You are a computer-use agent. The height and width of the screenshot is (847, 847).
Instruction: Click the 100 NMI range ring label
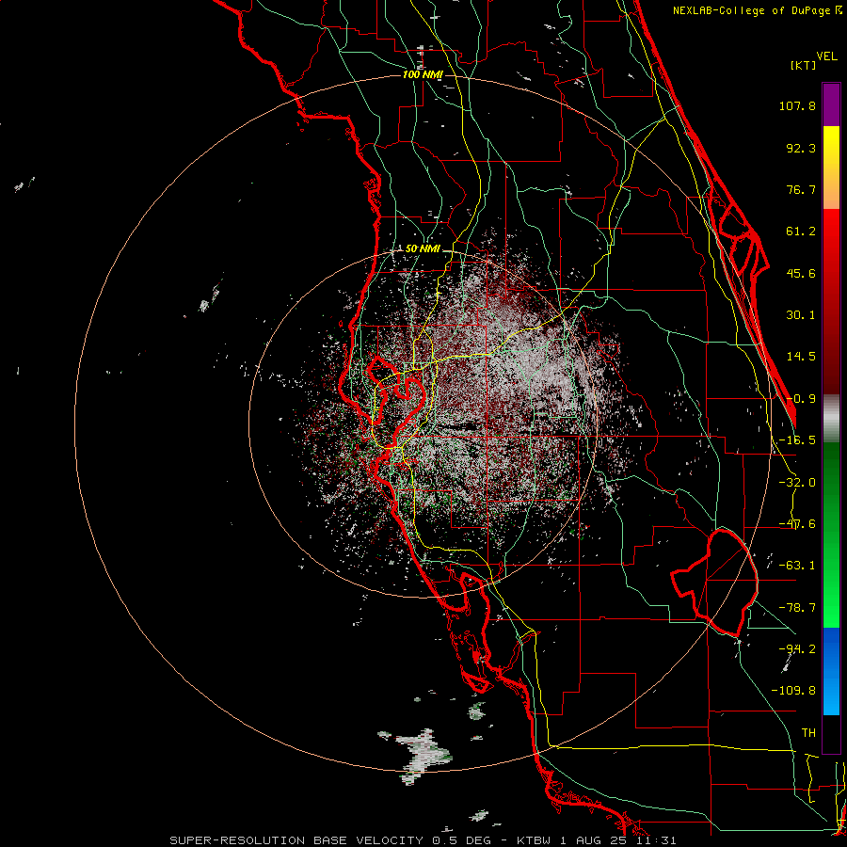point(423,74)
